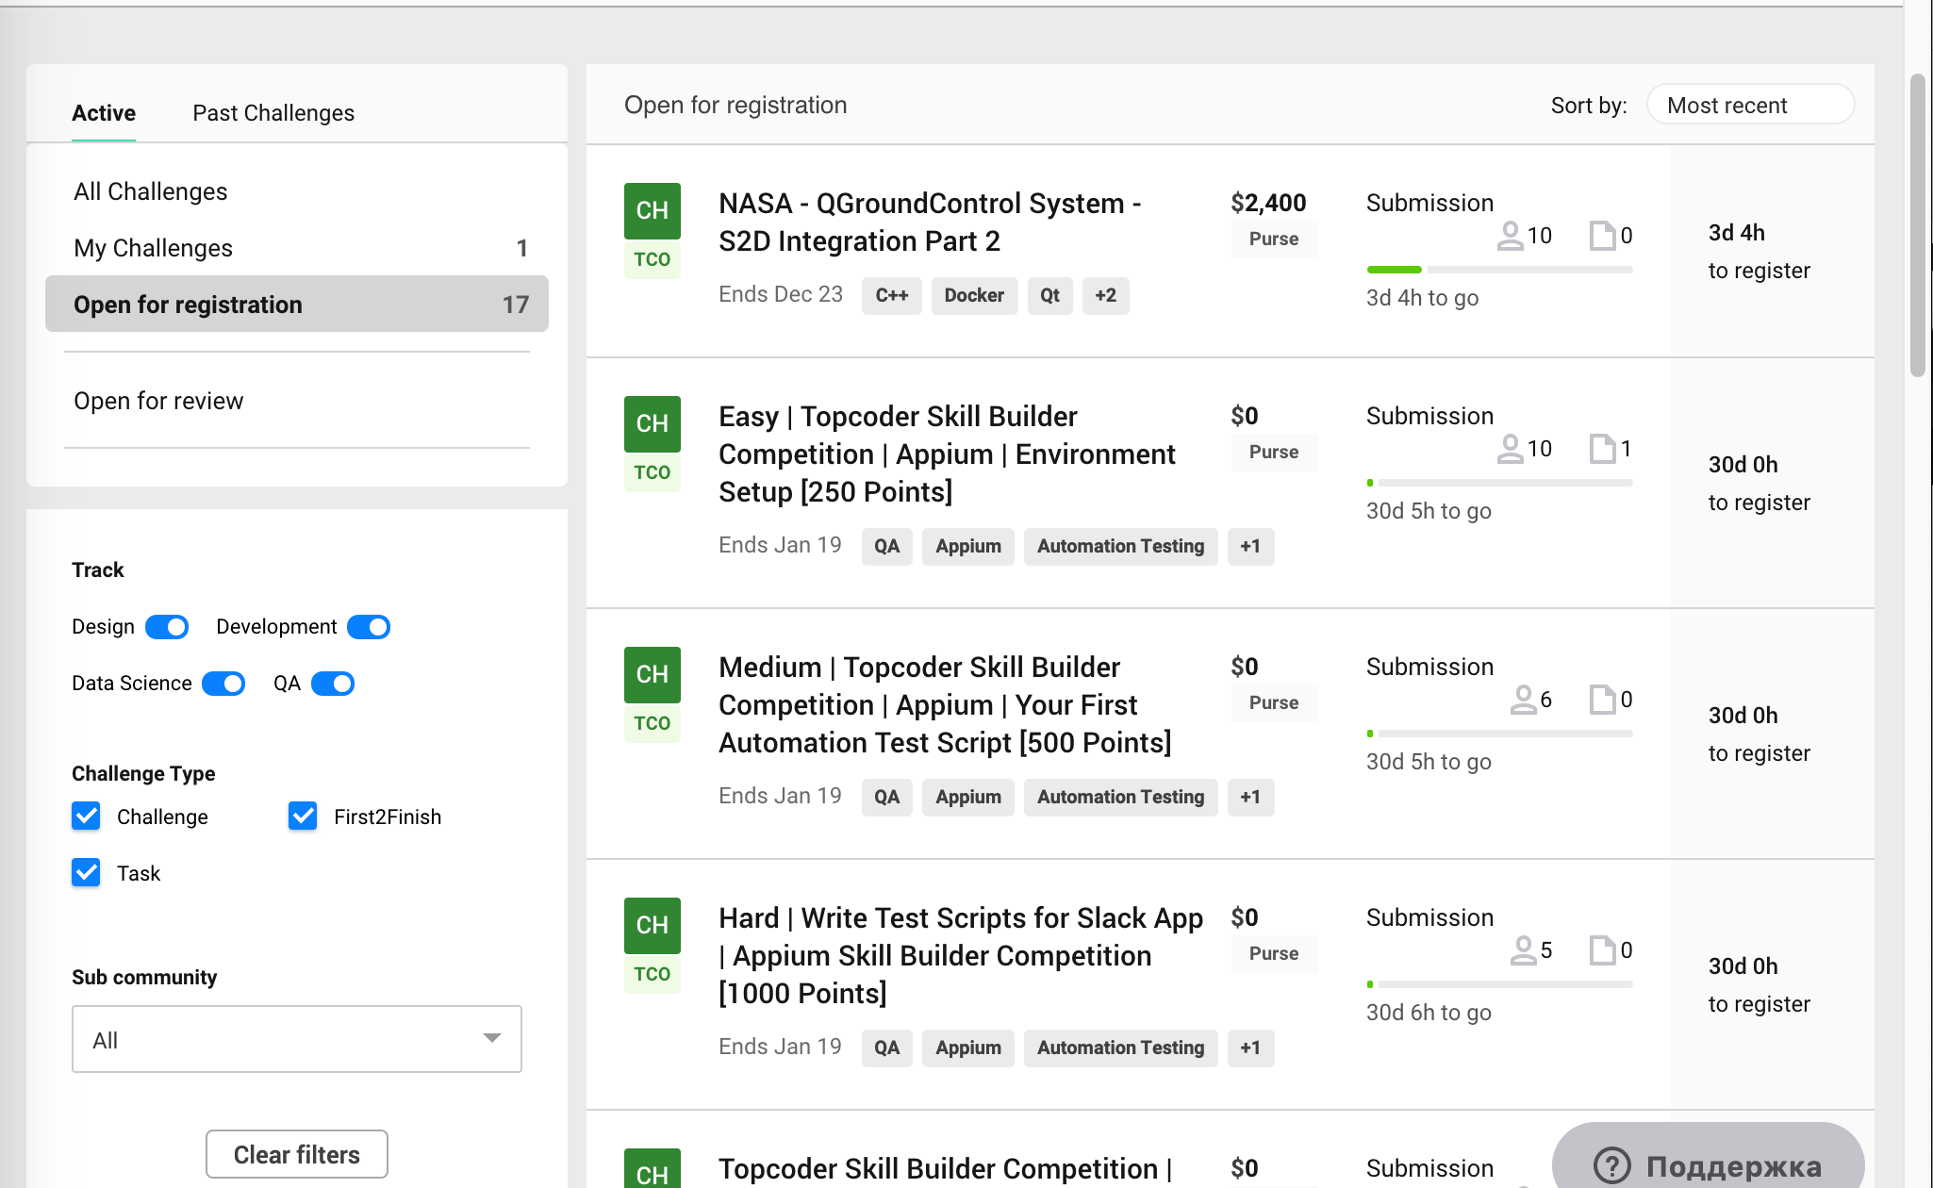Uncheck the First2Finish checkbox

(x=303, y=816)
